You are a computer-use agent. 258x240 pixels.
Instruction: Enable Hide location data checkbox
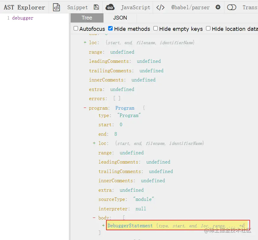208,28
